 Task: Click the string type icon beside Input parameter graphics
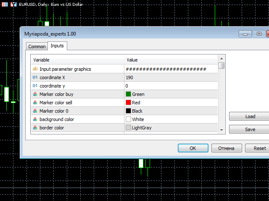[35, 69]
